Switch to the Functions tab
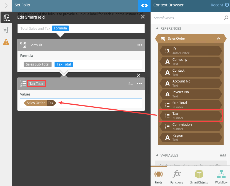 (177, 177)
